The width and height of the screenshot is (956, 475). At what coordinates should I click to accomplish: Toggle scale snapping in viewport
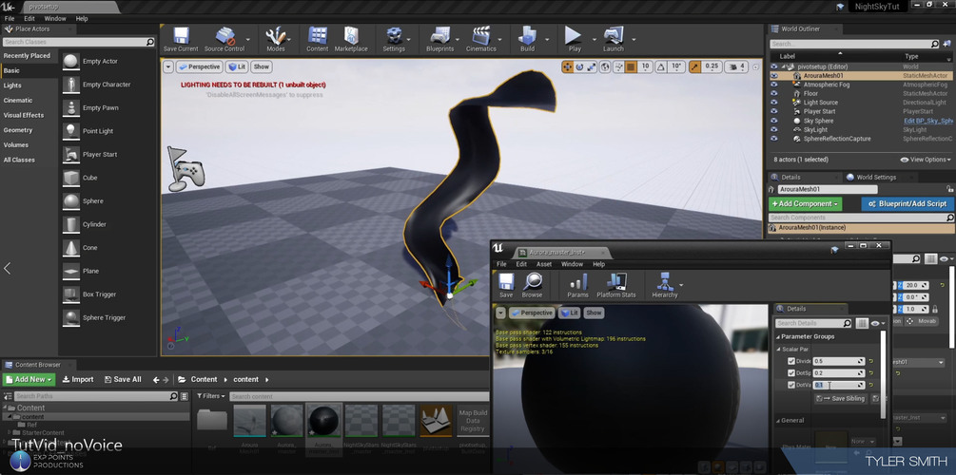tap(694, 67)
